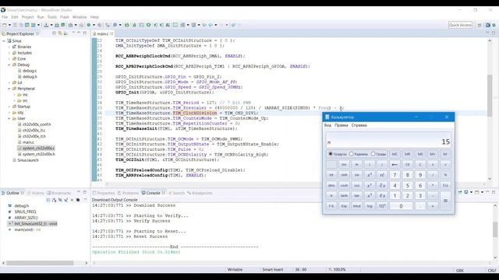This screenshot has height=280, width=499.
Task: Click the CE button in Calculator
Action: click(407, 164)
